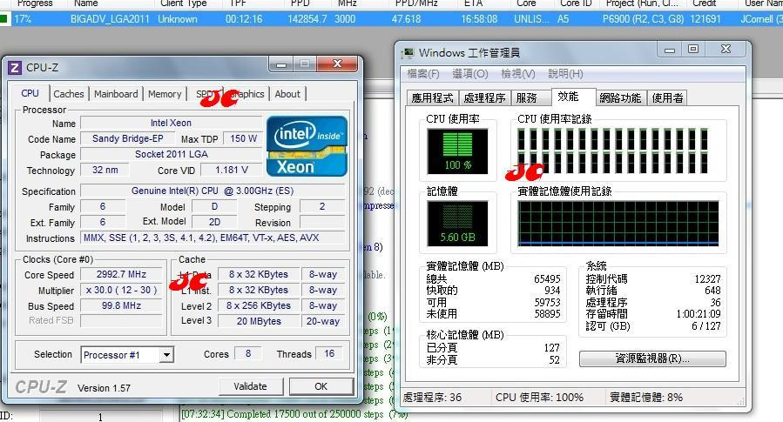Click the ETA column header in background window
This screenshot has height=422, width=783.
pyautogui.click(x=473, y=3)
